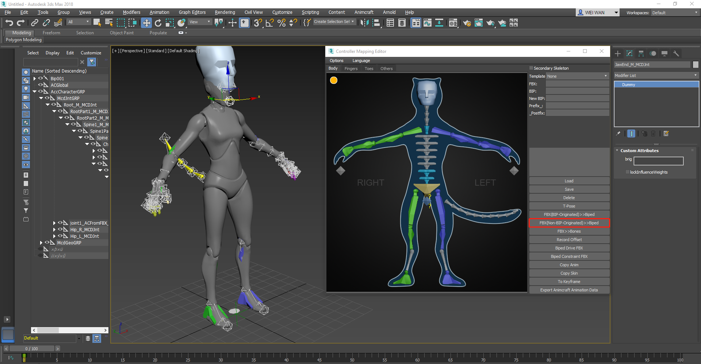Click the object color swatch beside JawEnd_M_MCDJnt
Image resolution: width=701 pixels, height=364 pixels.
pyautogui.click(x=696, y=65)
